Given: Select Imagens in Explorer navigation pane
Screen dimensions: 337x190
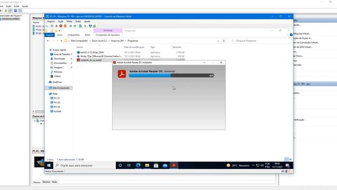Looking at the screenshot, I should tap(58, 68).
